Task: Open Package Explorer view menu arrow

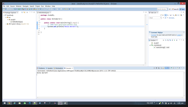Action: coord(30,12)
